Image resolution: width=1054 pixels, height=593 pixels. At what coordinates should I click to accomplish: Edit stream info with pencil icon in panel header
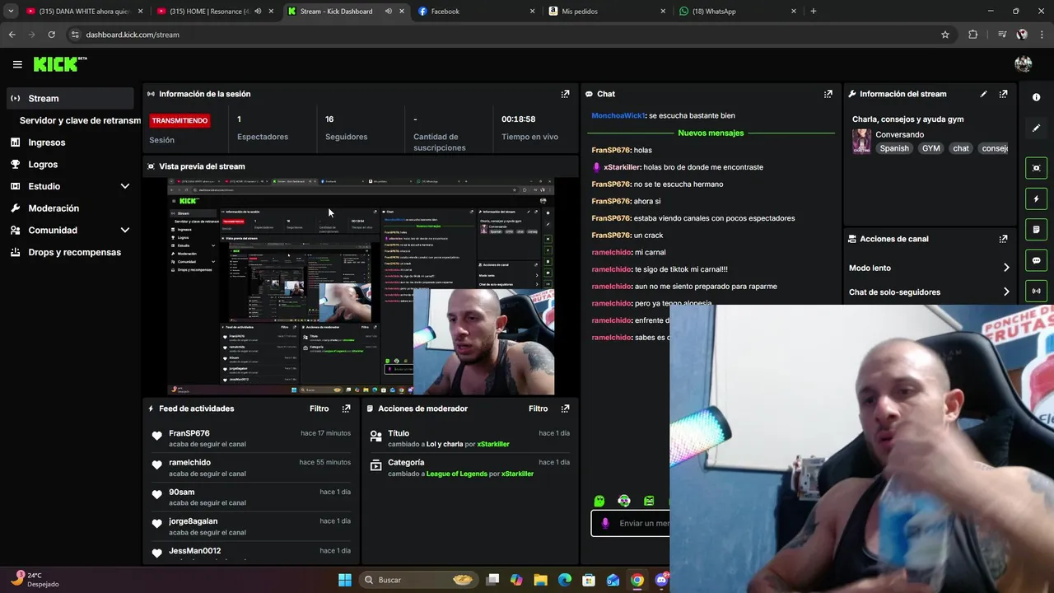click(983, 94)
